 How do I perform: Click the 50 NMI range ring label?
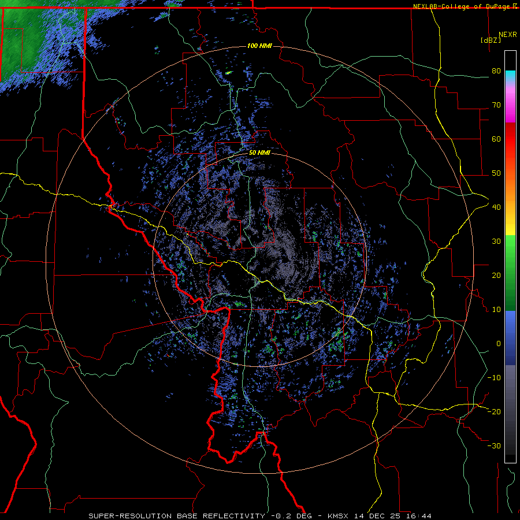point(259,153)
